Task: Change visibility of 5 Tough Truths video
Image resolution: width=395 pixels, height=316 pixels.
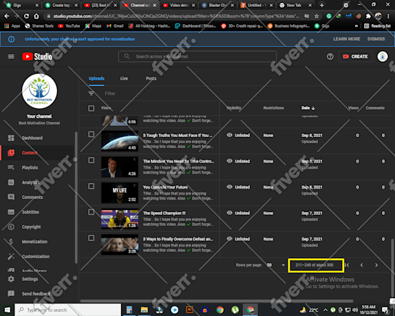Action: (238, 136)
